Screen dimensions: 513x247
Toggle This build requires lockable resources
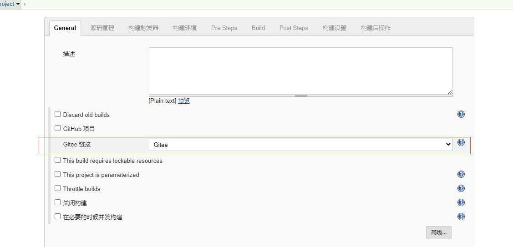point(57,160)
